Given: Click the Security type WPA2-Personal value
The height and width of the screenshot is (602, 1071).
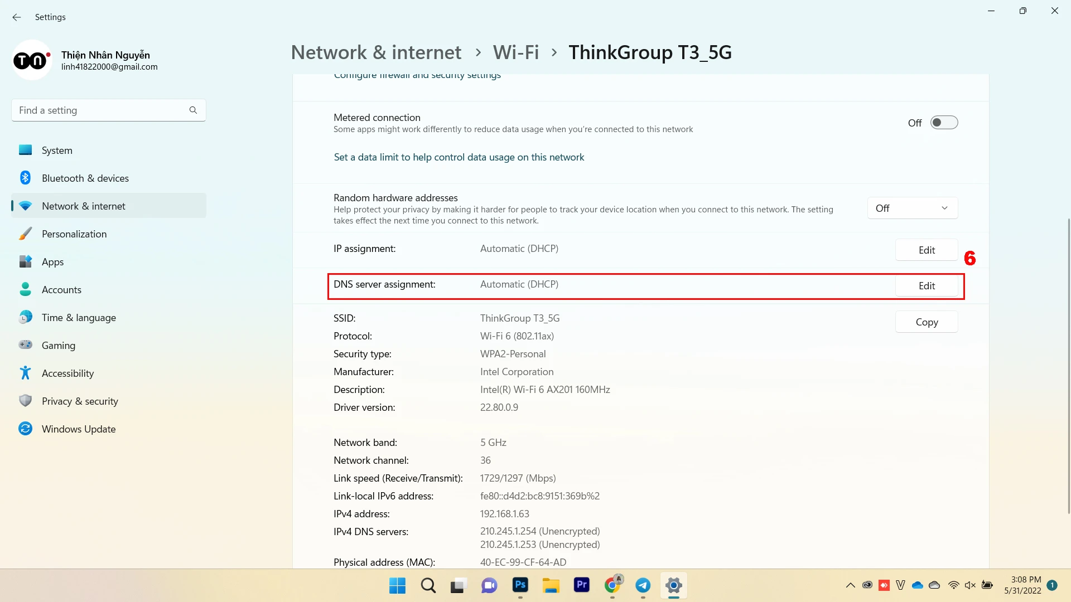Looking at the screenshot, I should 513,353.
